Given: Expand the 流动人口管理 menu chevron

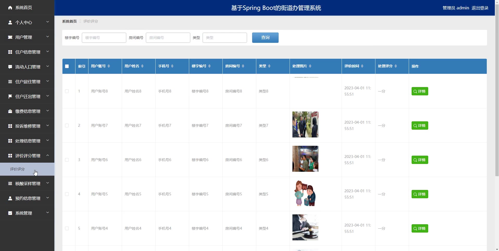Looking at the screenshot, I should point(48,67).
